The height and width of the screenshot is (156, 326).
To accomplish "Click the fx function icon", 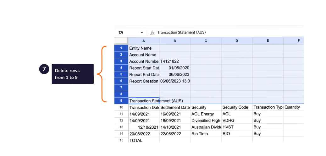I will pos(152,33).
